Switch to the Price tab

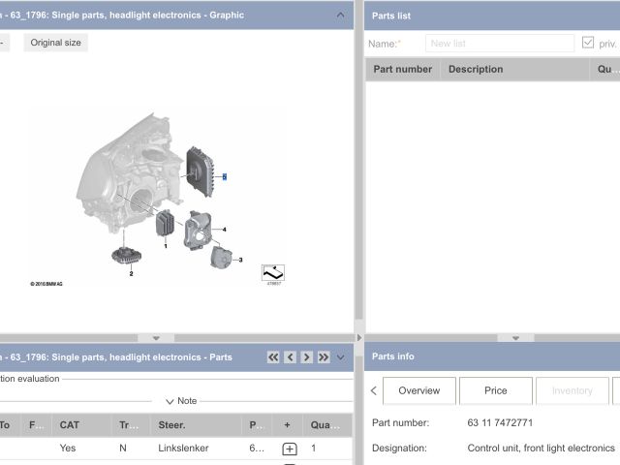(495, 390)
